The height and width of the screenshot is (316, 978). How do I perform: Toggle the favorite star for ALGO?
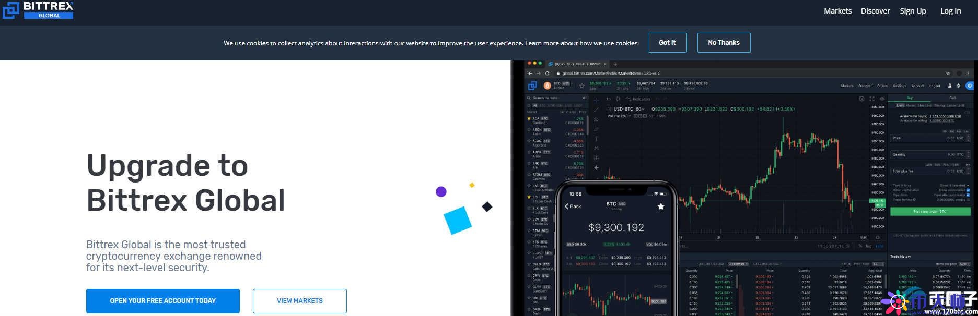(529, 141)
